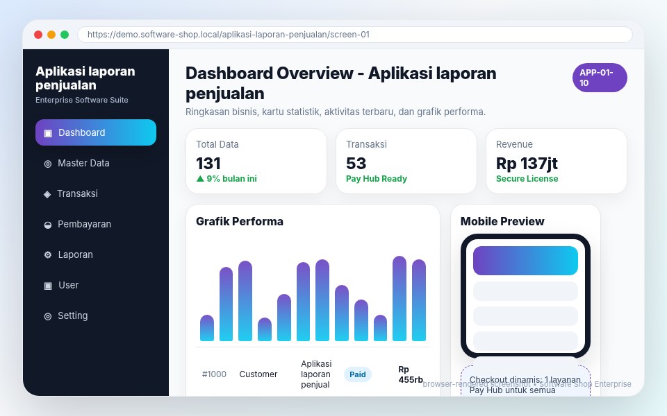The width and height of the screenshot is (667, 416).
Task: Select the Total Data stat card
Action: coord(256,162)
